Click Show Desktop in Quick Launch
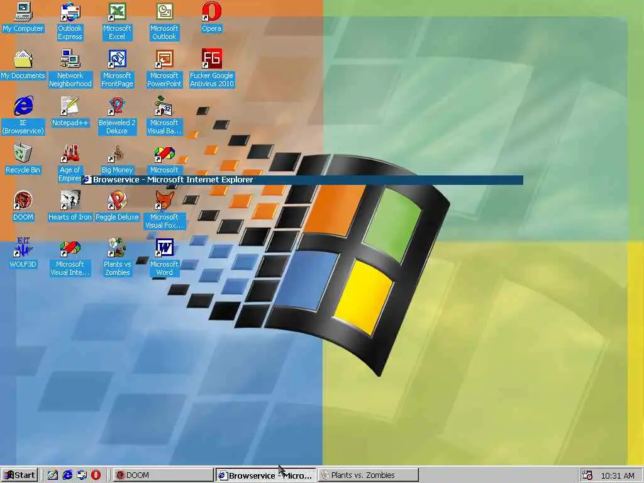This screenshot has width=644, height=483. 53,475
